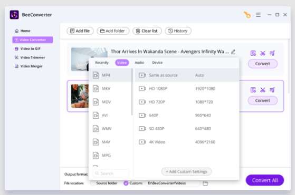The height and width of the screenshot is (195, 295).
Task: Choose SD 480P resolution
Action: point(187,128)
